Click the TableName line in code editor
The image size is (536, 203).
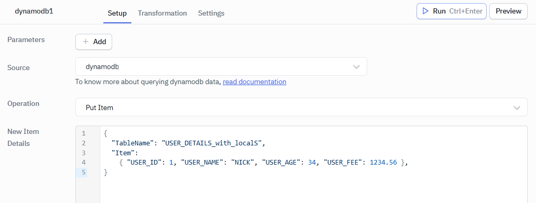[x=189, y=143]
